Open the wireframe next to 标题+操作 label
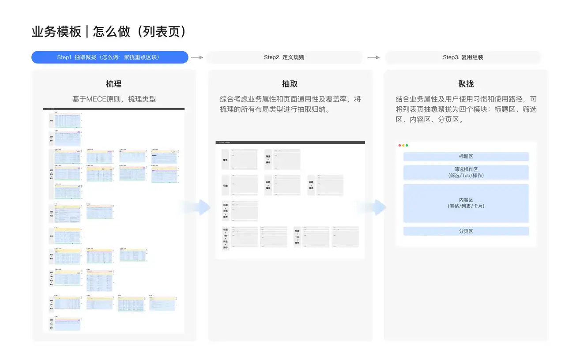Screen dimensions: 565x353 click(x=286, y=185)
